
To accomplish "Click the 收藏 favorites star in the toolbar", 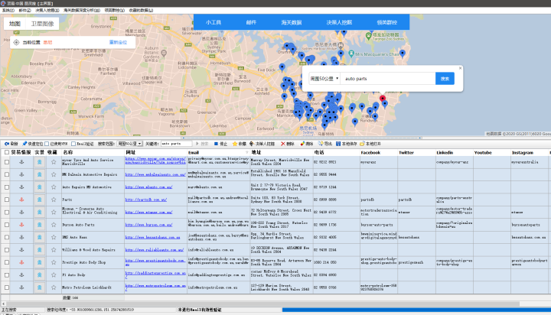I will 235,144.
